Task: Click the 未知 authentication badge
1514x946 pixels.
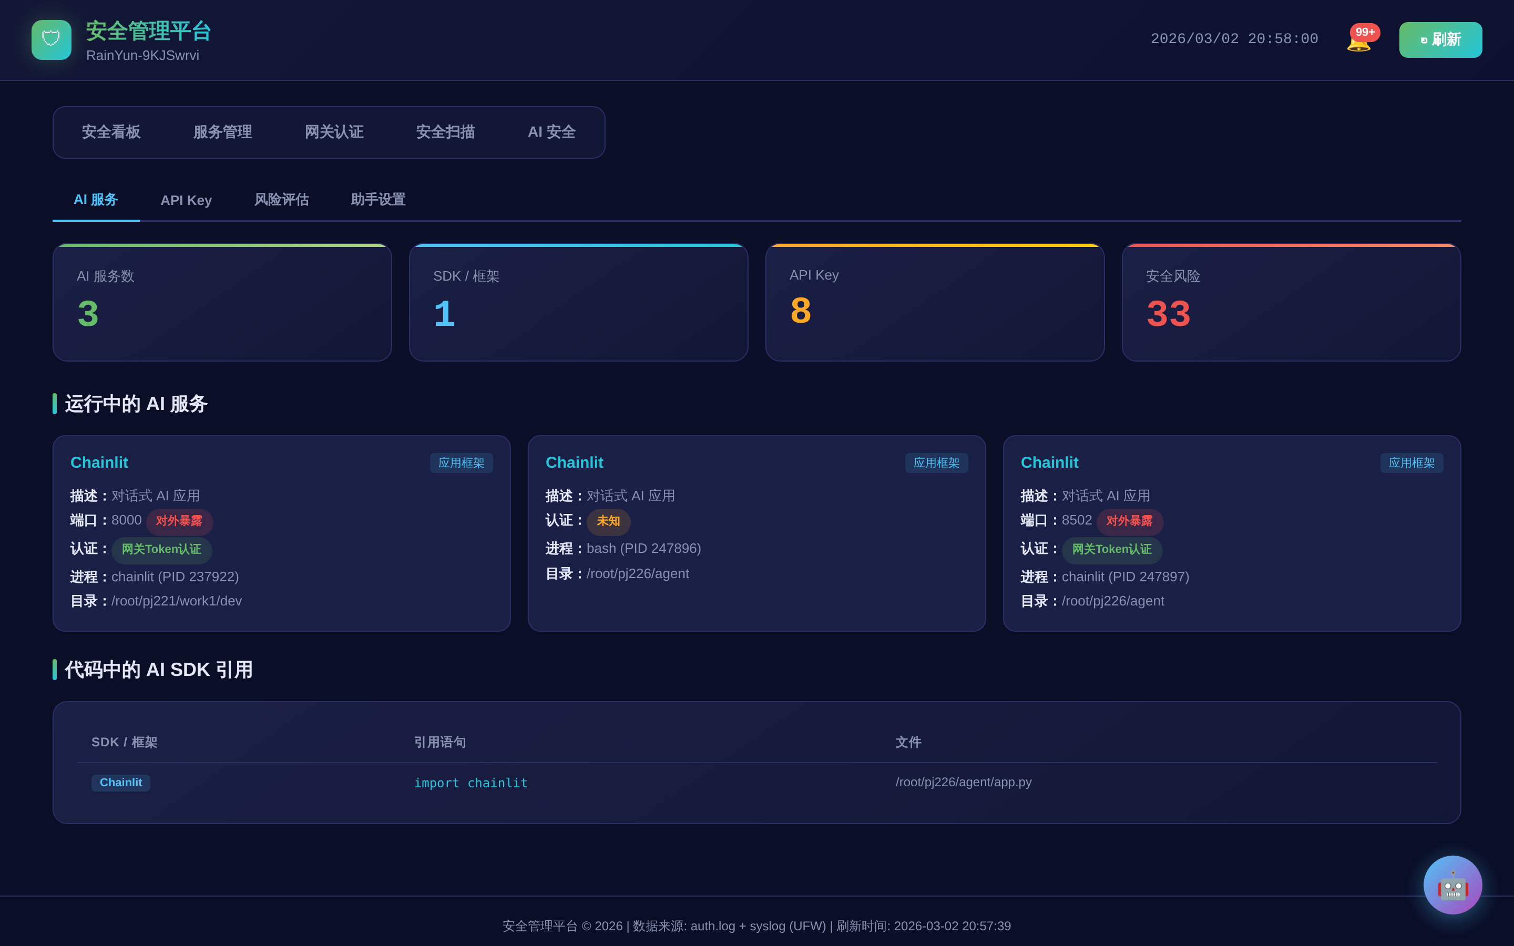Action: tap(608, 520)
